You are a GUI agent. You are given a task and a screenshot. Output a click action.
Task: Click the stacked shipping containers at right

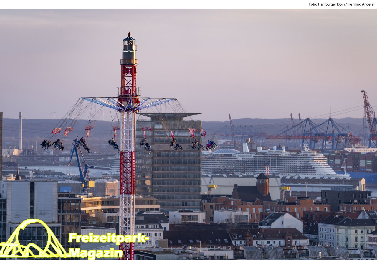353,162
